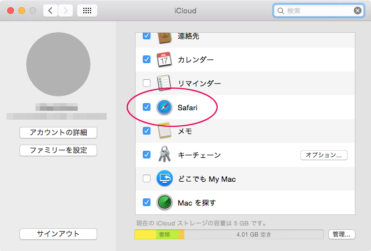Click the Safari compass icon
371x251 pixels.
[x=164, y=107]
